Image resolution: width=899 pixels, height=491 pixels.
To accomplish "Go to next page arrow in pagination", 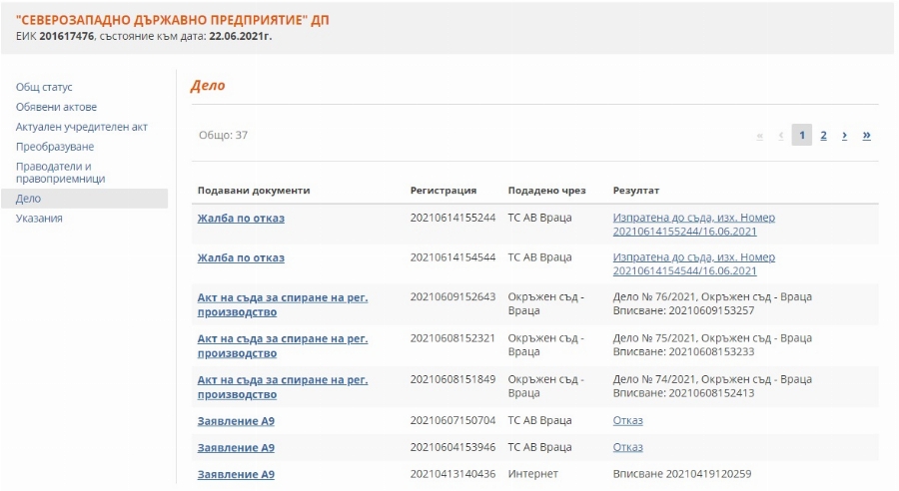I will click(844, 136).
